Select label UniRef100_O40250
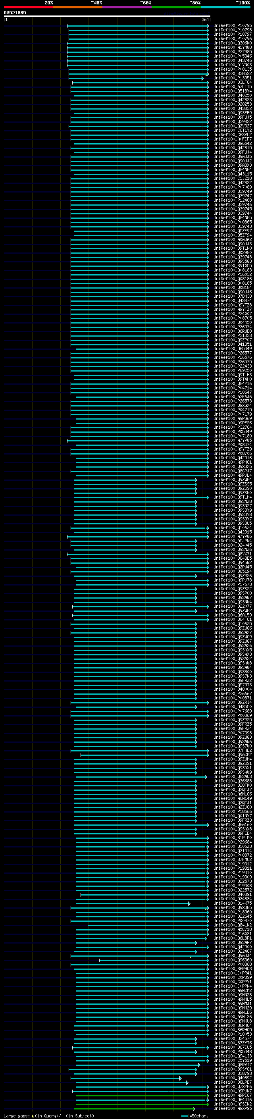Image resolution: width=254 pixels, height=1119 pixels. [232, 96]
